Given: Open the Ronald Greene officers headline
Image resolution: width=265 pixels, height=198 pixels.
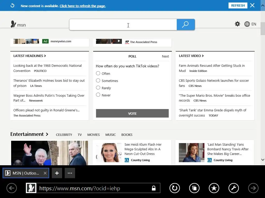Looking at the screenshot, I should tap(47, 110).
